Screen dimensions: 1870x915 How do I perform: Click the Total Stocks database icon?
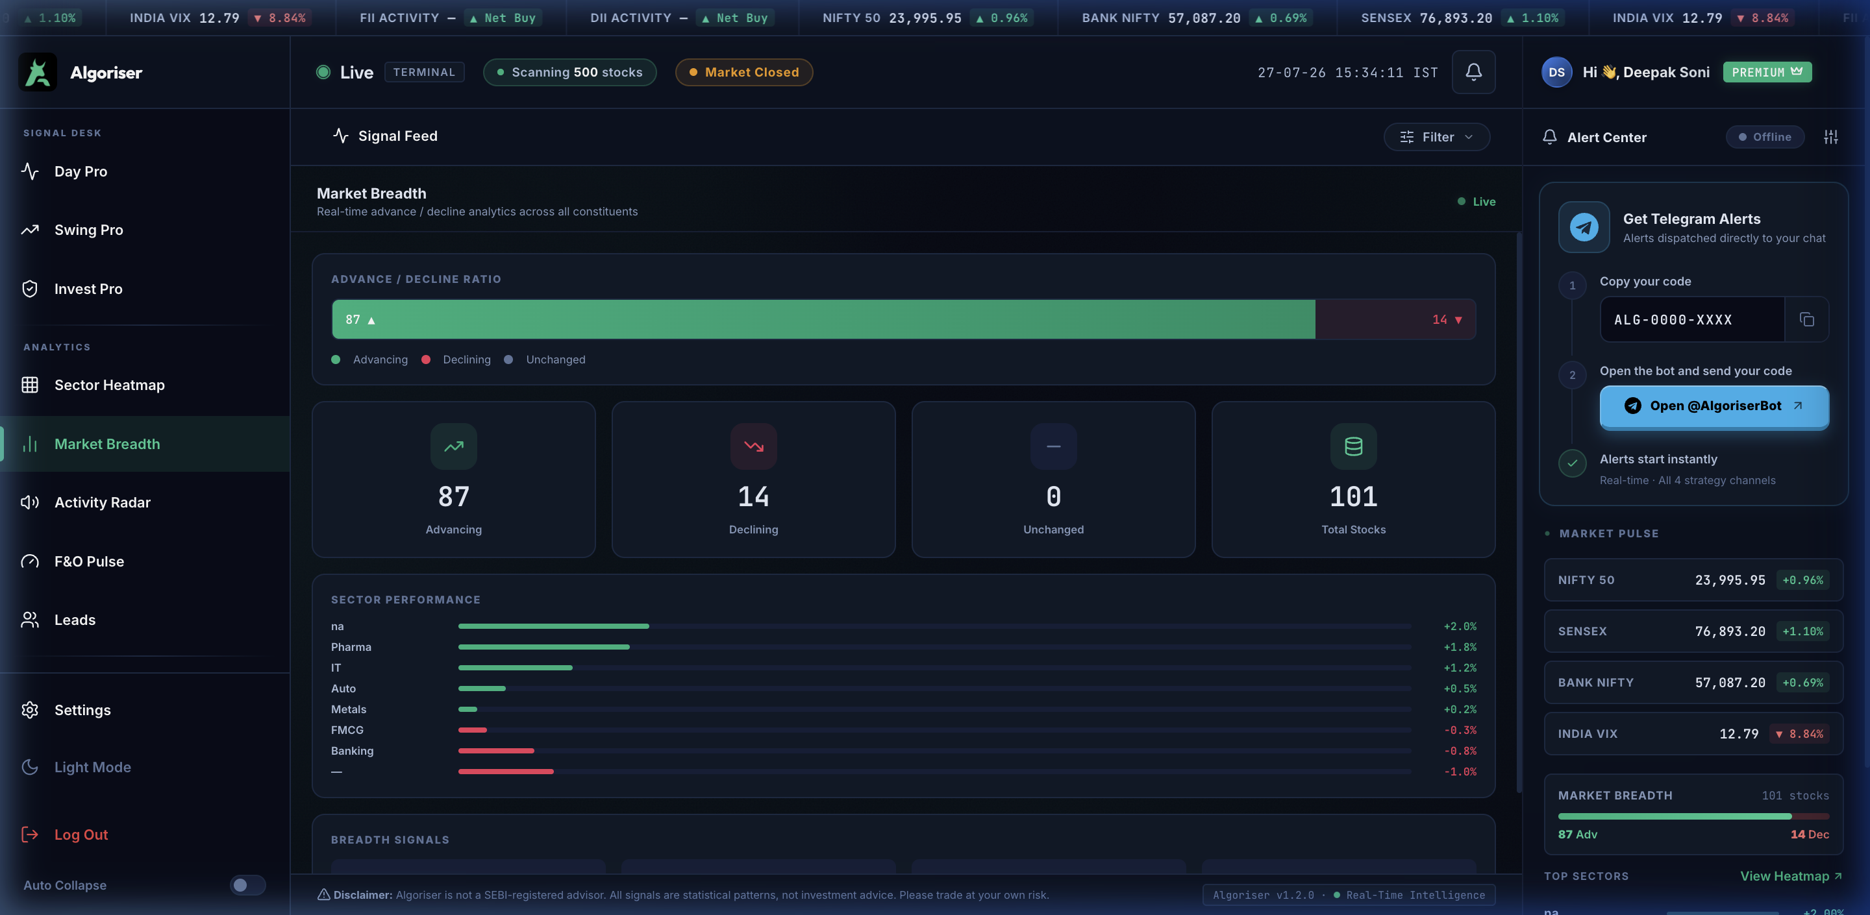1353,446
